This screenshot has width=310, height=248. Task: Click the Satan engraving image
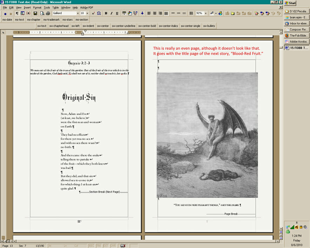207,135
